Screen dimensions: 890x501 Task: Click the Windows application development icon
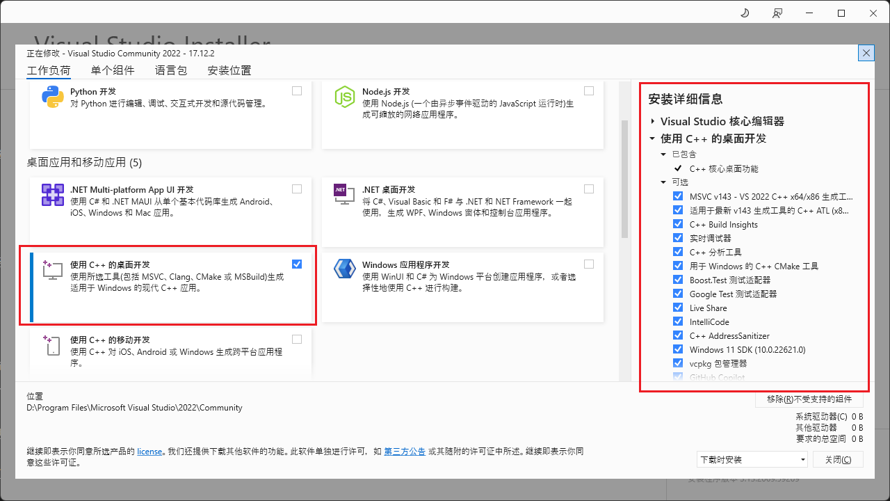345,269
